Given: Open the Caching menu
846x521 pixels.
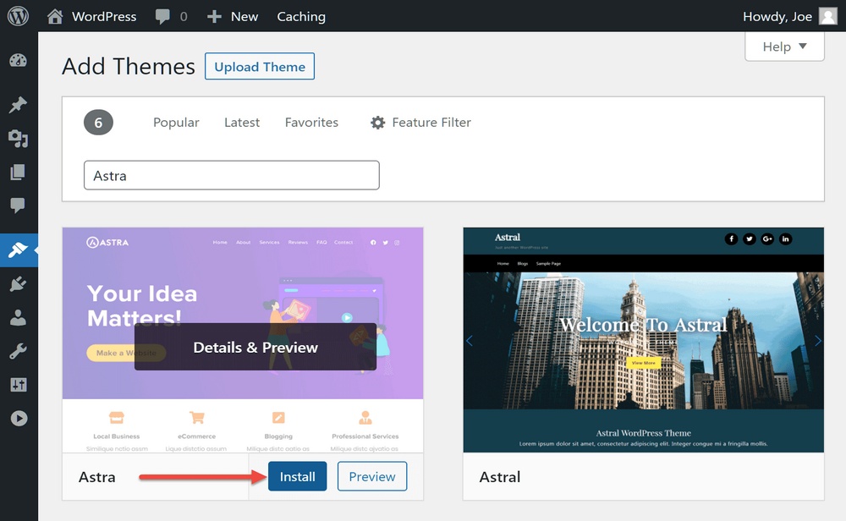Looking at the screenshot, I should (301, 17).
